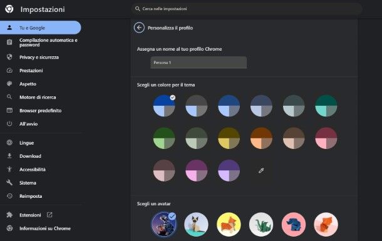Select the orange origami fox avatar
This screenshot has height=241, width=382.
point(326,224)
